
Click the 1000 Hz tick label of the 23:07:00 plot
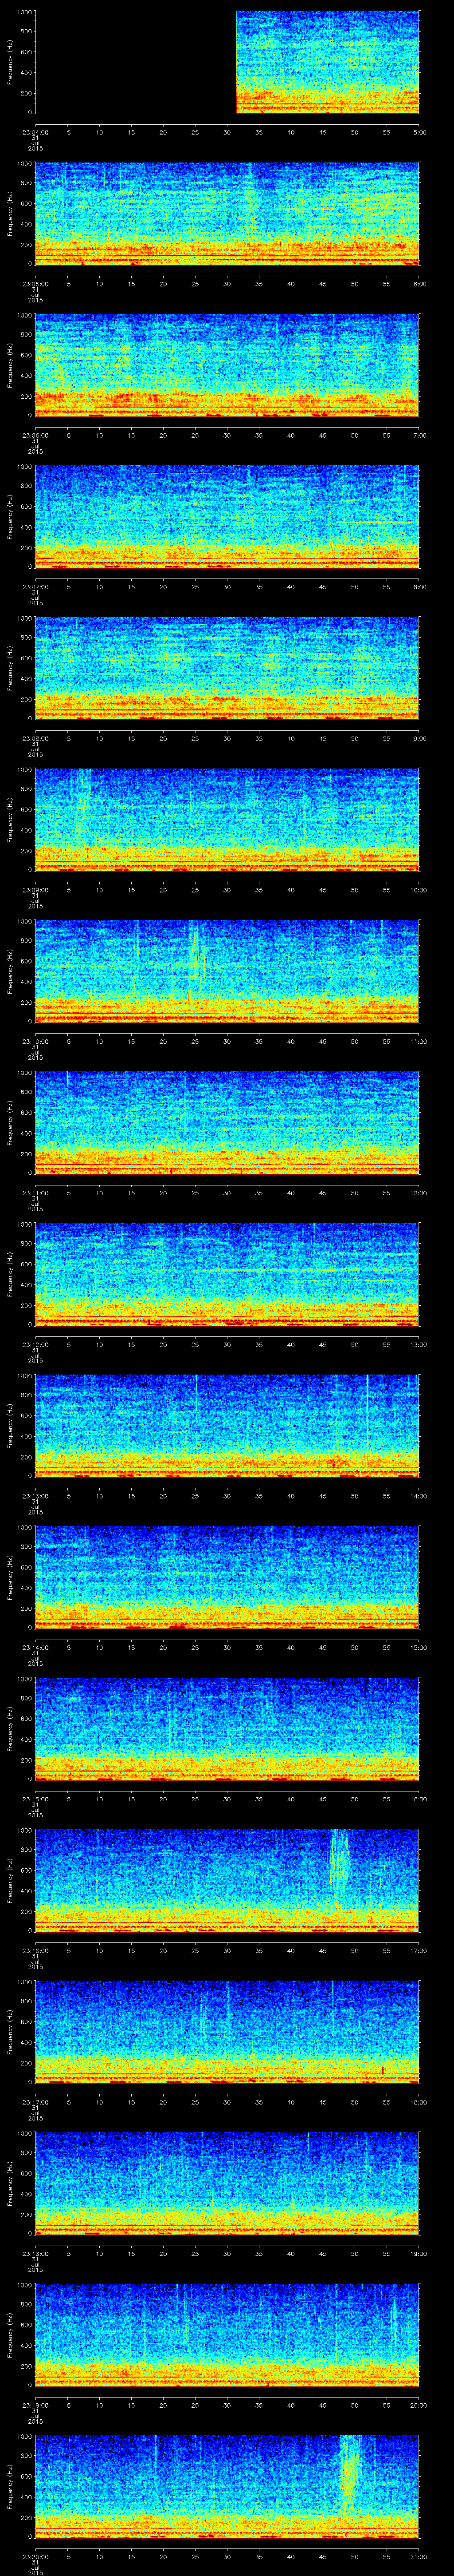(24, 467)
